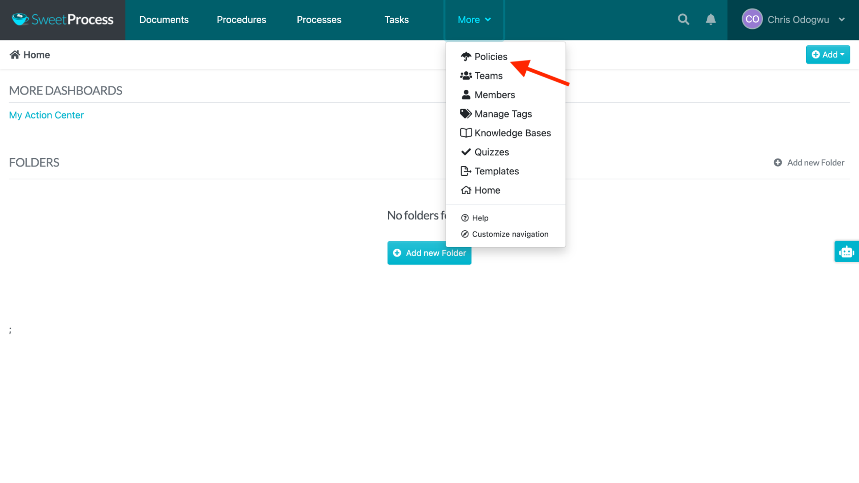The width and height of the screenshot is (859, 483).
Task: Open the Processes section
Action: pos(318,19)
